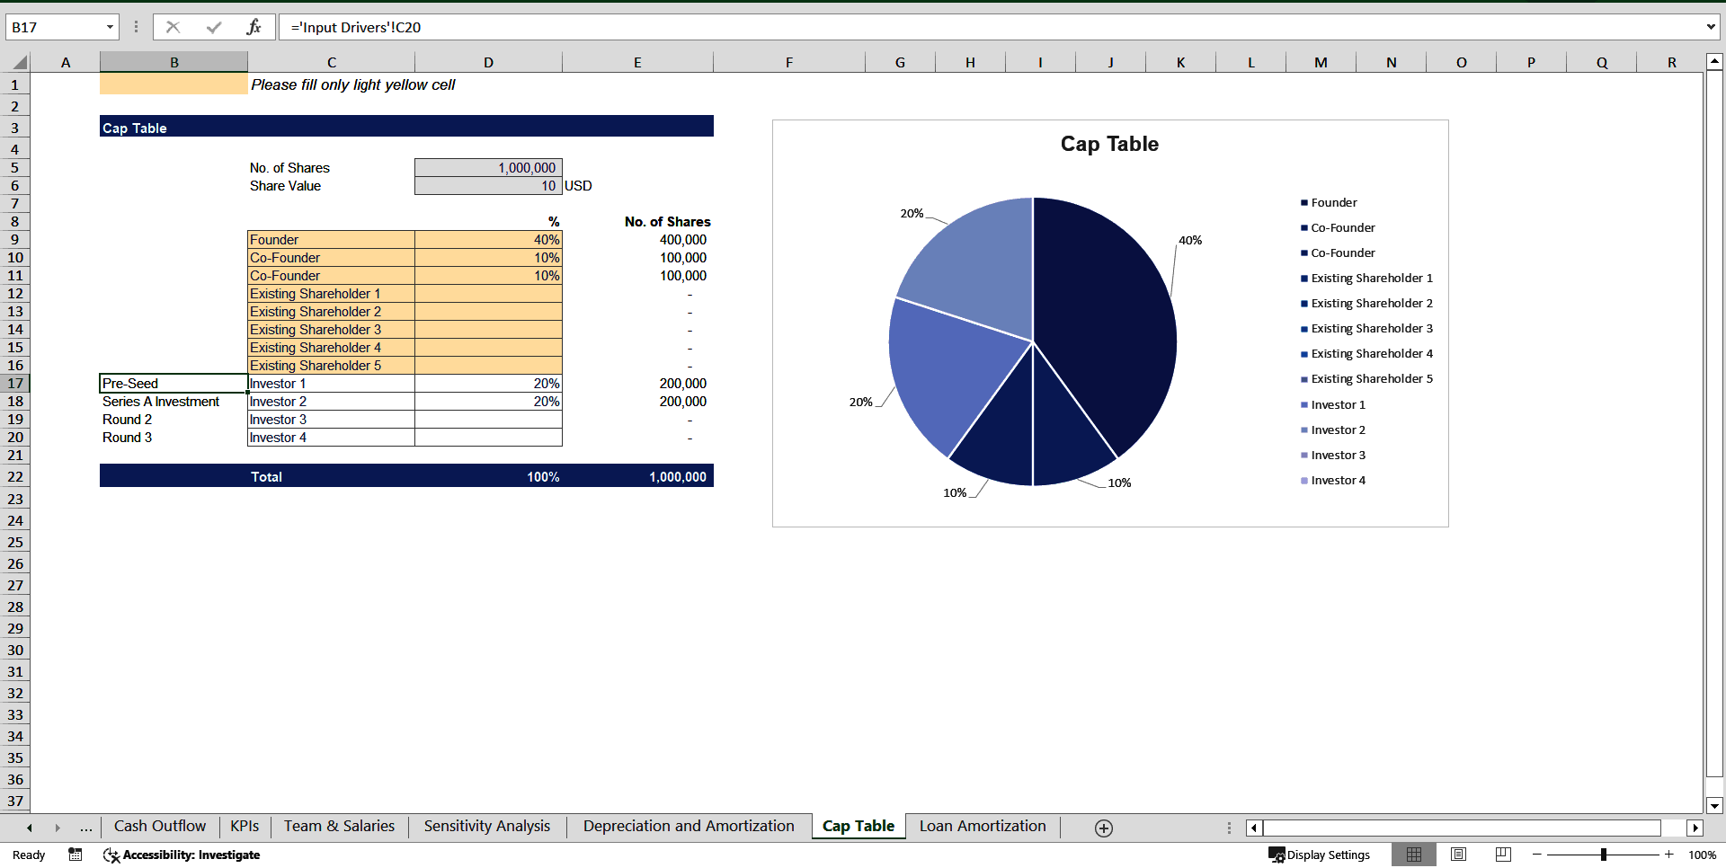1726x868 pixels.
Task: Select the No. of Shares 1,000,000 cell
Action: pyautogui.click(x=488, y=168)
